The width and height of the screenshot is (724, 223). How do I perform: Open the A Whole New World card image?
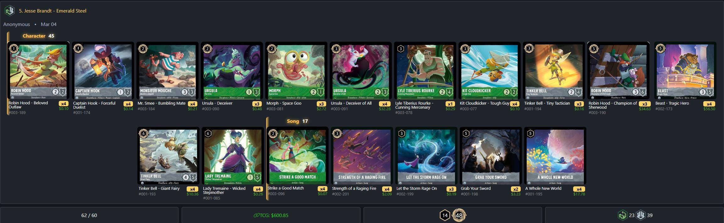tap(555, 156)
